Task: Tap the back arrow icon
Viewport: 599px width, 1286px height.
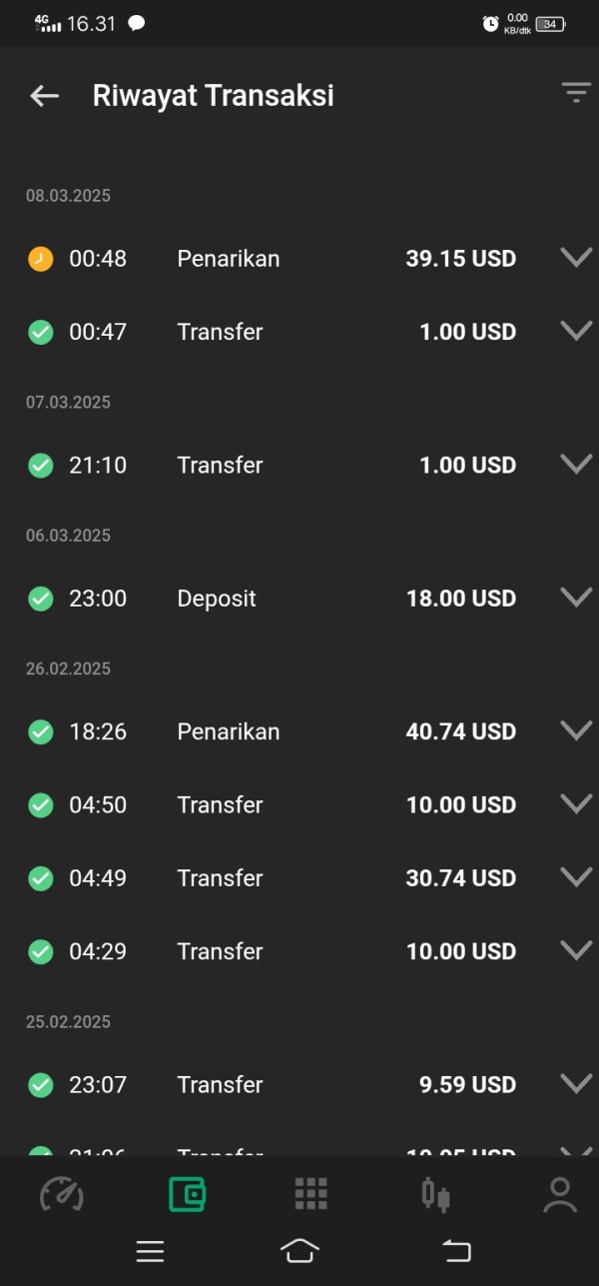Action: point(45,96)
